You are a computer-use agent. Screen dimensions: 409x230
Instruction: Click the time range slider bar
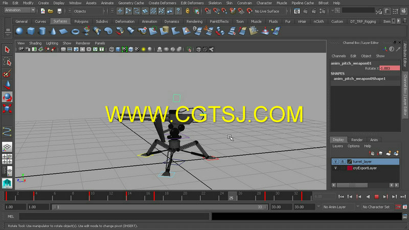[160, 207]
